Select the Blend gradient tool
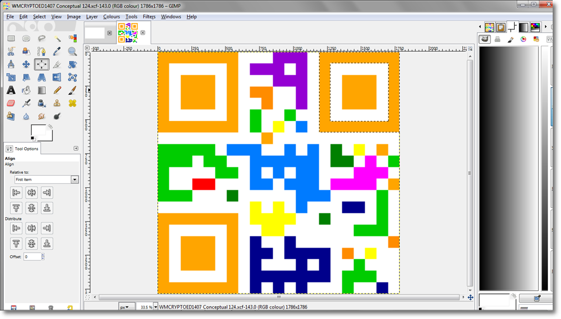The image size is (561, 319). point(42,90)
